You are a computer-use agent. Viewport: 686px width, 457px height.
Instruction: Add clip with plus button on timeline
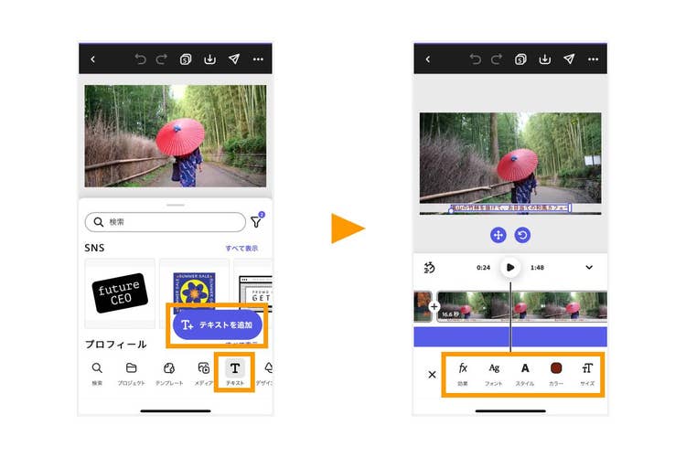click(434, 307)
